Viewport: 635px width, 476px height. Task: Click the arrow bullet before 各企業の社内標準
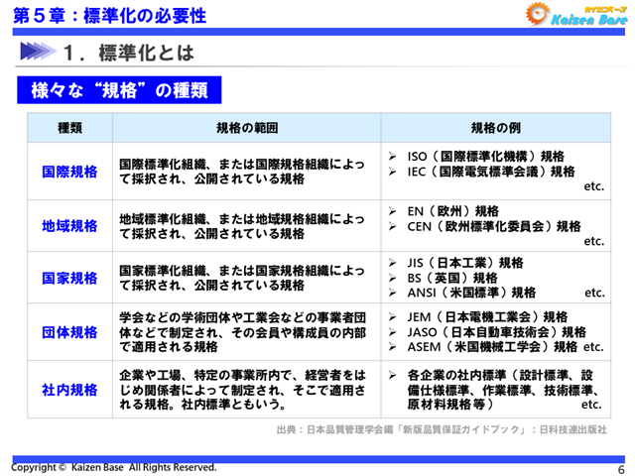394,376
